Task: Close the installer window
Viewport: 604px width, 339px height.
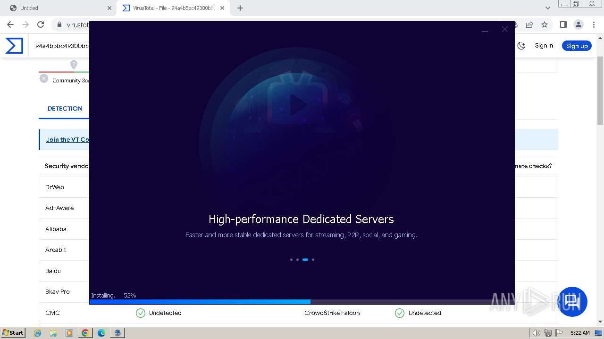Action: pyautogui.click(x=505, y=29)
